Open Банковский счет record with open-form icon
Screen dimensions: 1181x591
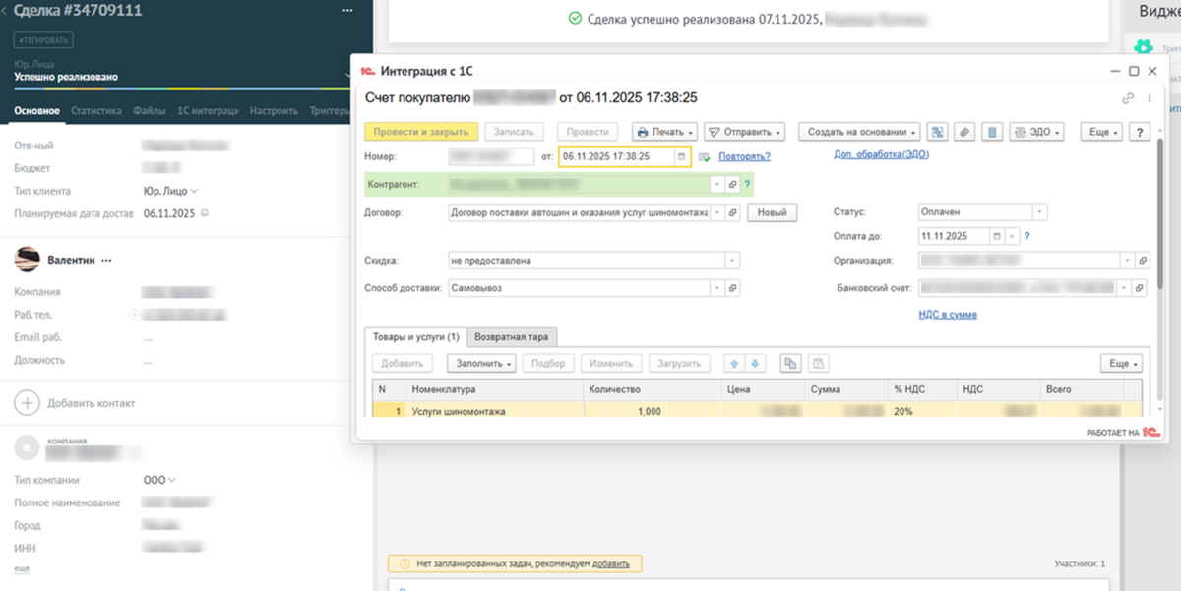coord(1142,288)
